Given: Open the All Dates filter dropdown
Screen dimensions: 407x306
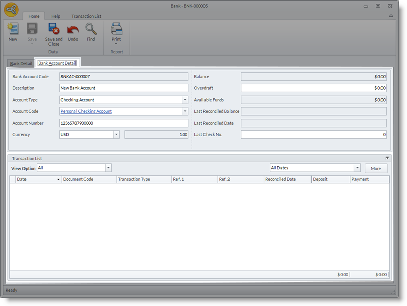Looking at the screenshot, I should point(357,168).
